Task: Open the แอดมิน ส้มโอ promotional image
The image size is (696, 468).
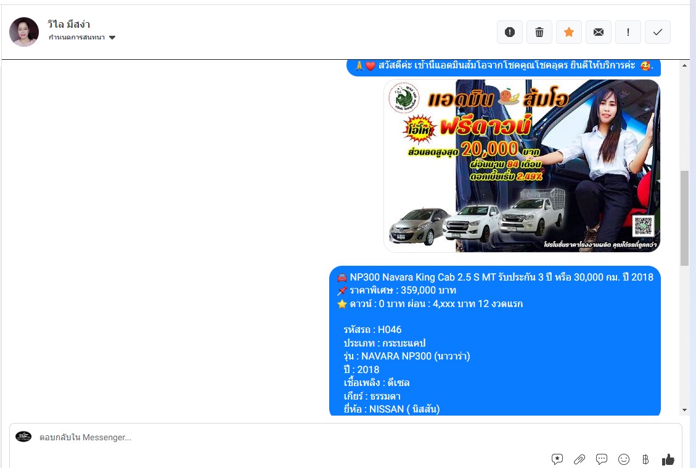Action: click(x=522, y=166)
